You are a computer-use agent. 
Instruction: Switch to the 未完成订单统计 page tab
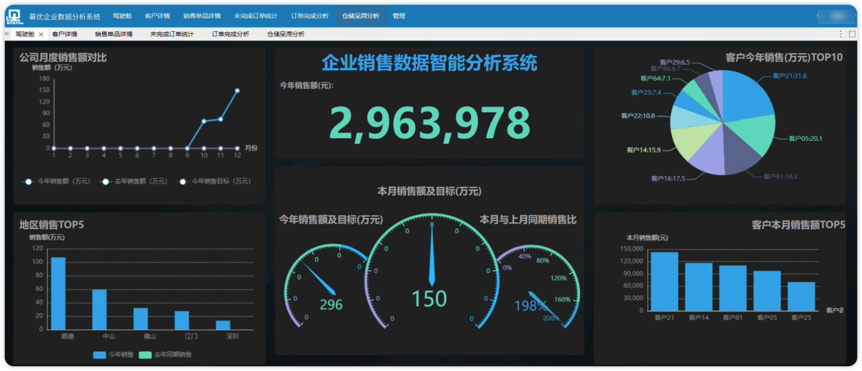pos(172,34)
